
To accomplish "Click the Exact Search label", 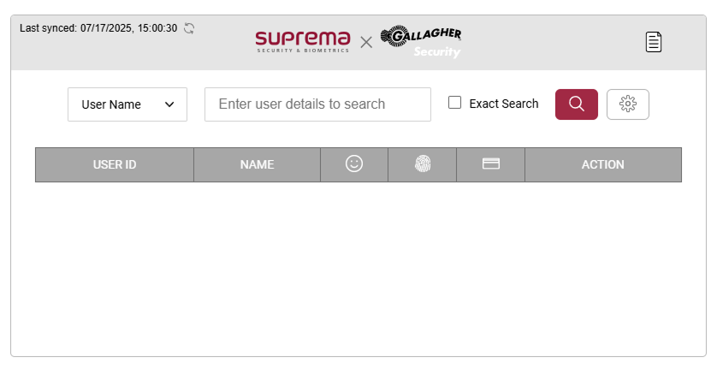I will click(x=504, y=104).
